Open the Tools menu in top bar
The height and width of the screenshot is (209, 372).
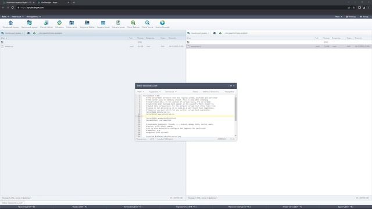click(x=34, y=17)
